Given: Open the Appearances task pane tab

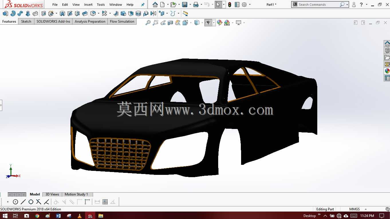Looking at the screenshot, I should point(387,71).
